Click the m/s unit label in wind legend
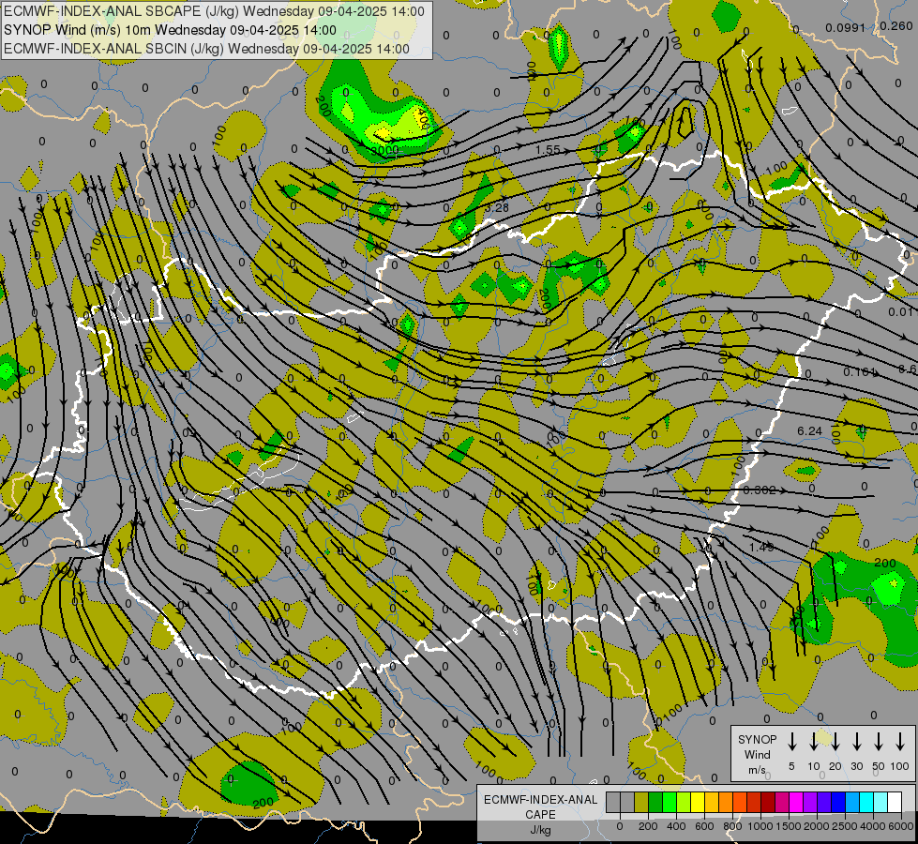The width and height of the screenshot is (918, 844). click(757, 770)
